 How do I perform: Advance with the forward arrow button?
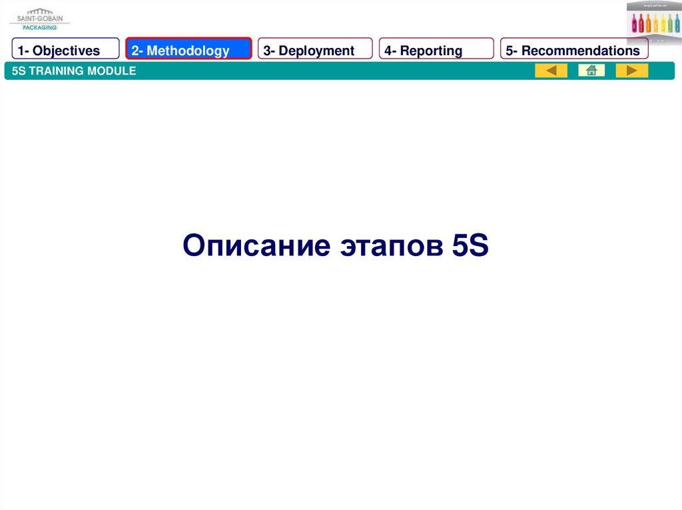click(x=631, y=70)
